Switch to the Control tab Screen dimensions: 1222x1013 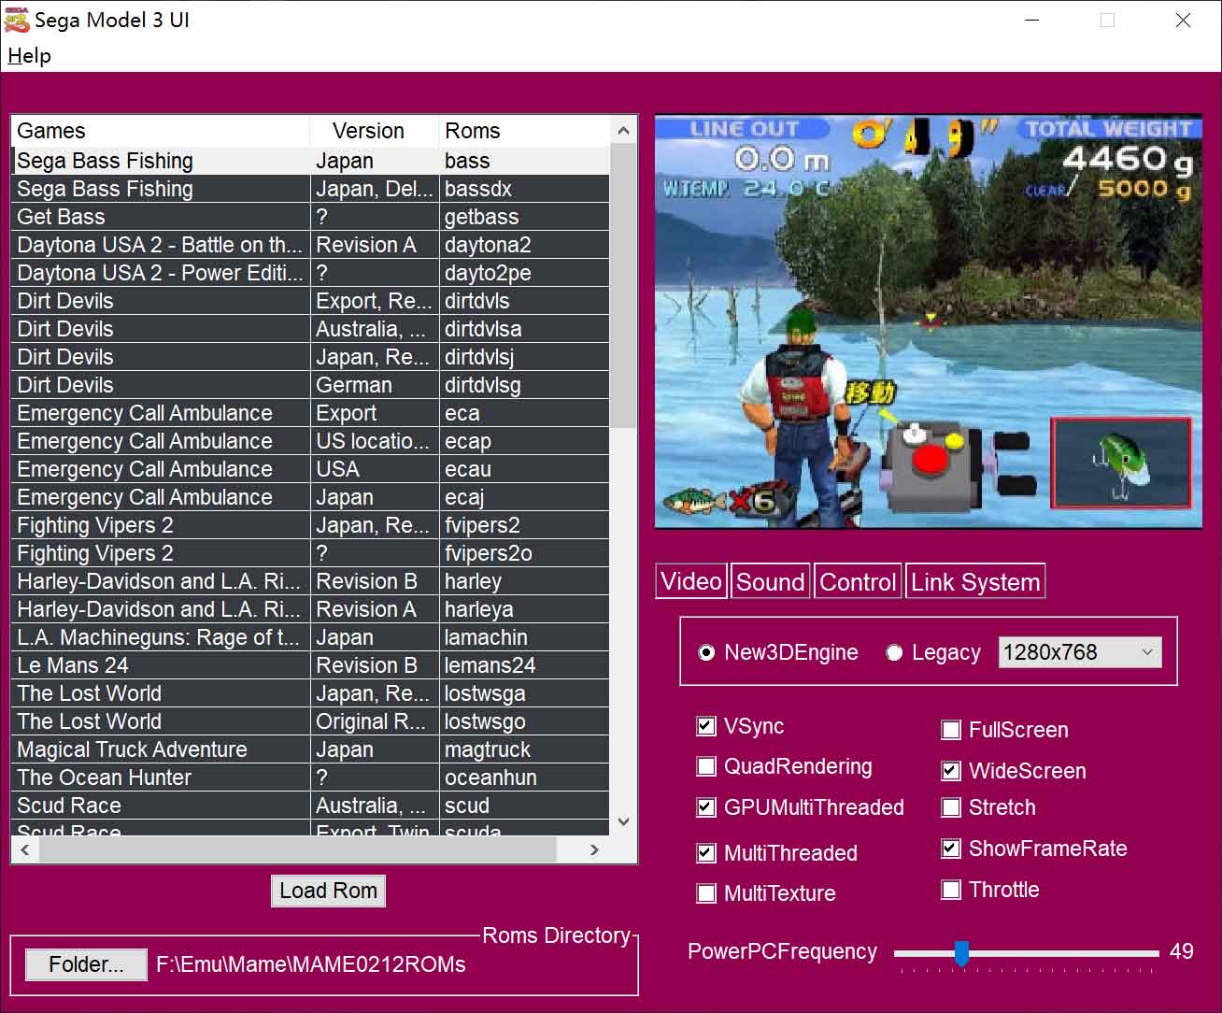pyautogui.click(x=857, y=581)
